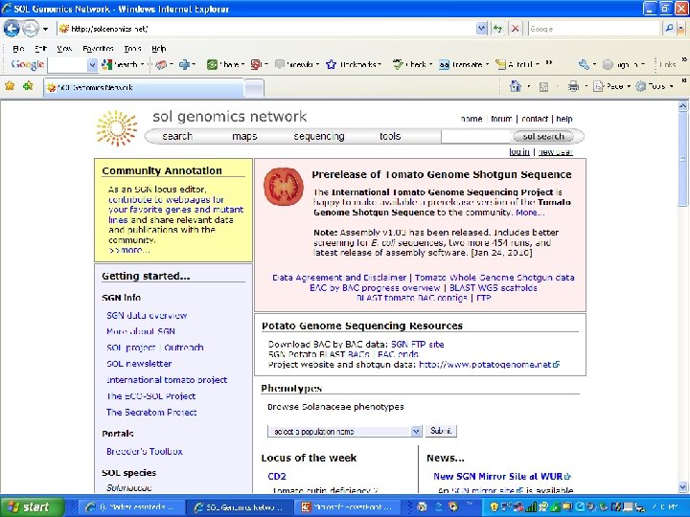Open the View menu
Screen dimensions: 690x517
(x=64, y=49)
